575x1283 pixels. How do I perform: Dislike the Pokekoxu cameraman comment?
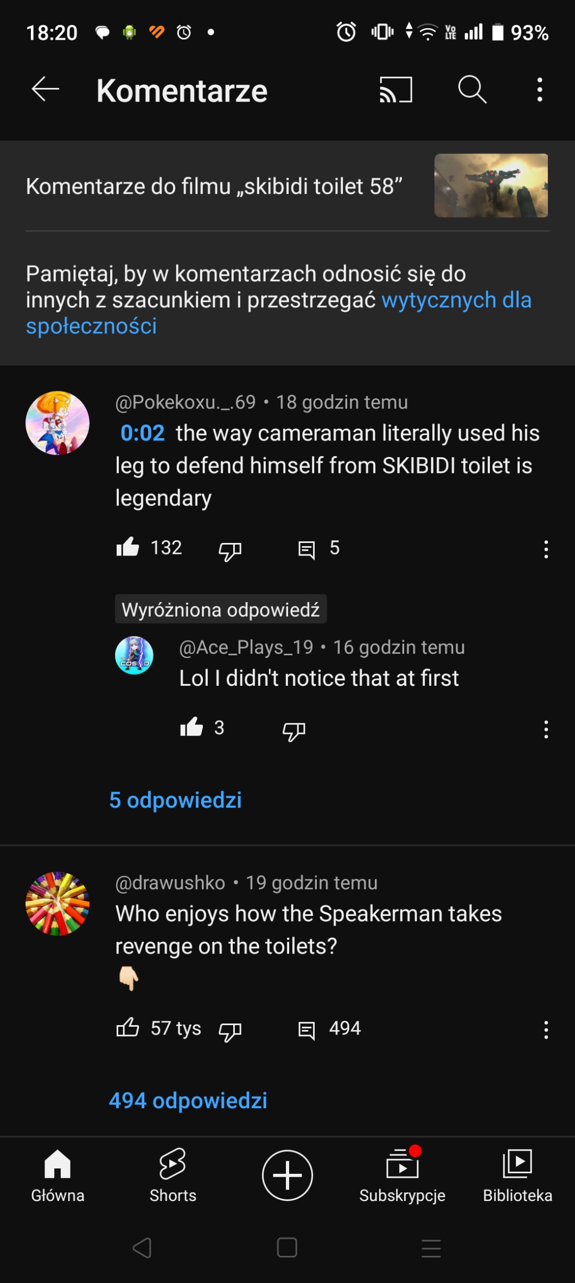[x=230, y=551]
